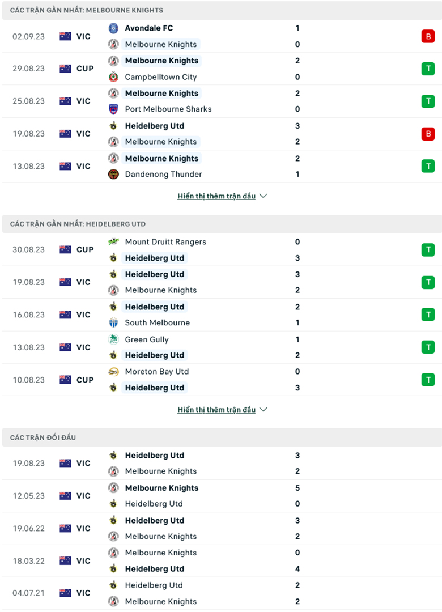Viewport: 442px width, 612px height.
Task: Click the red B loss badge for Avondale match
Action: pos(428,36)
